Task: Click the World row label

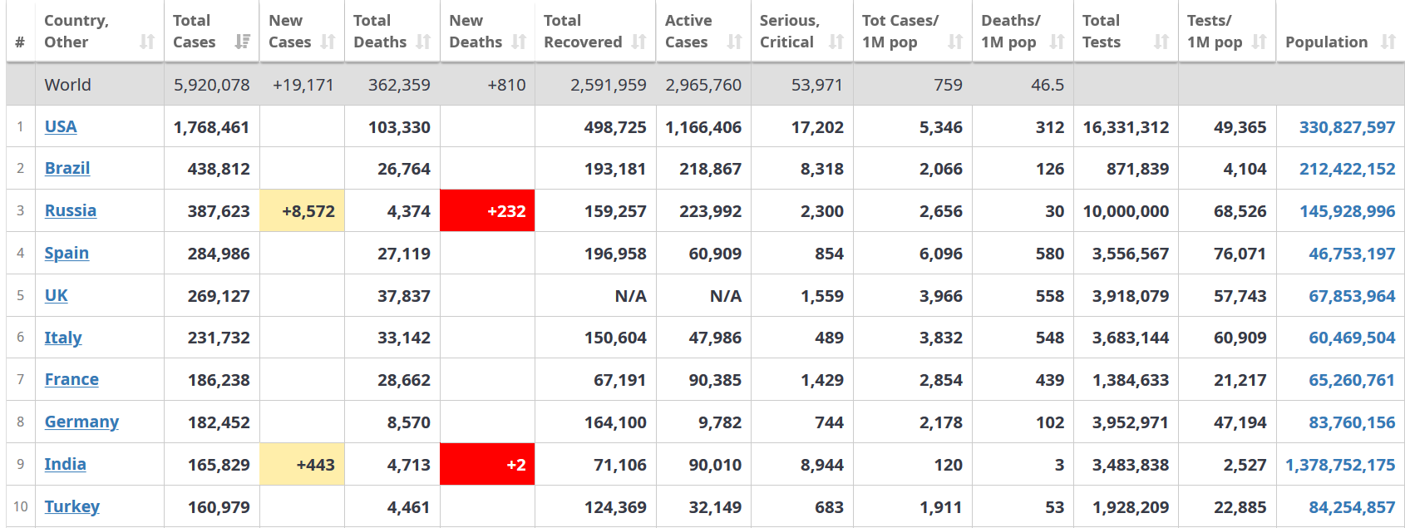Action: coord(68,85)
